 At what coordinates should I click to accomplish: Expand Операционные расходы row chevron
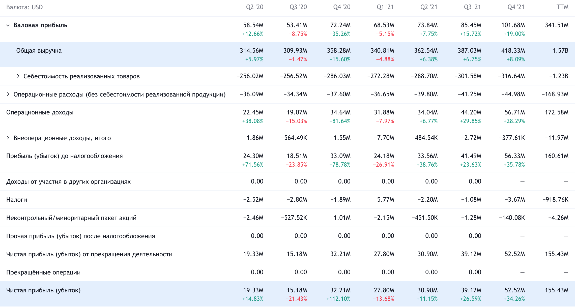click(8, 94)
